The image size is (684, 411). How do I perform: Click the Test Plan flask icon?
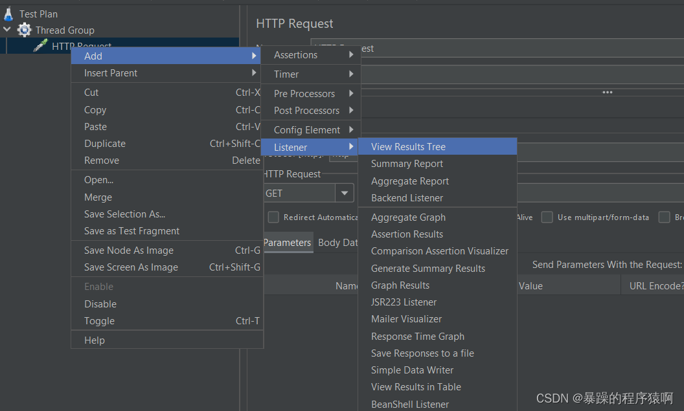8,14
